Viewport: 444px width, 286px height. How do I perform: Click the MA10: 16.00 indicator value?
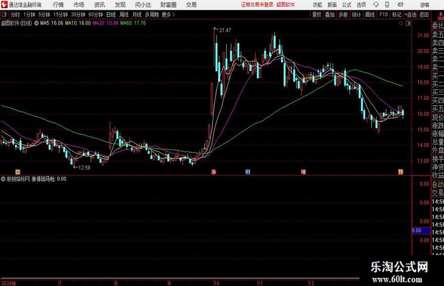[x=78, y=23]
